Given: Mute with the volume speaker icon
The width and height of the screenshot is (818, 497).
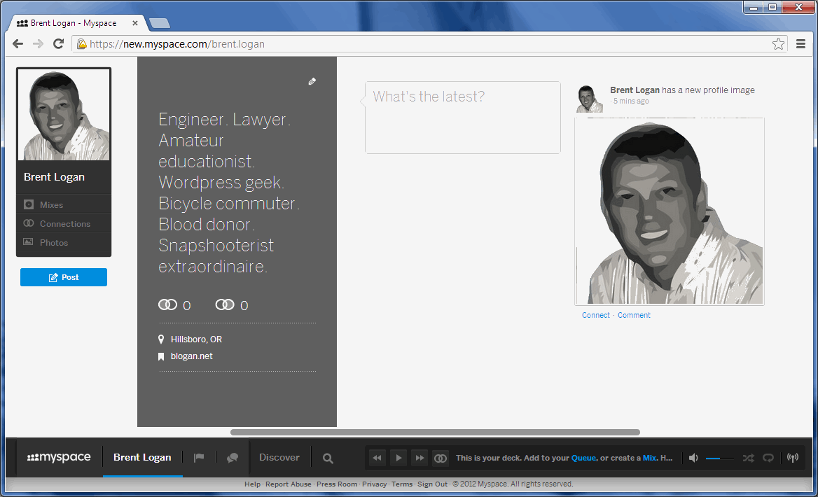Looking at the screenshot, I should point(693,458).
